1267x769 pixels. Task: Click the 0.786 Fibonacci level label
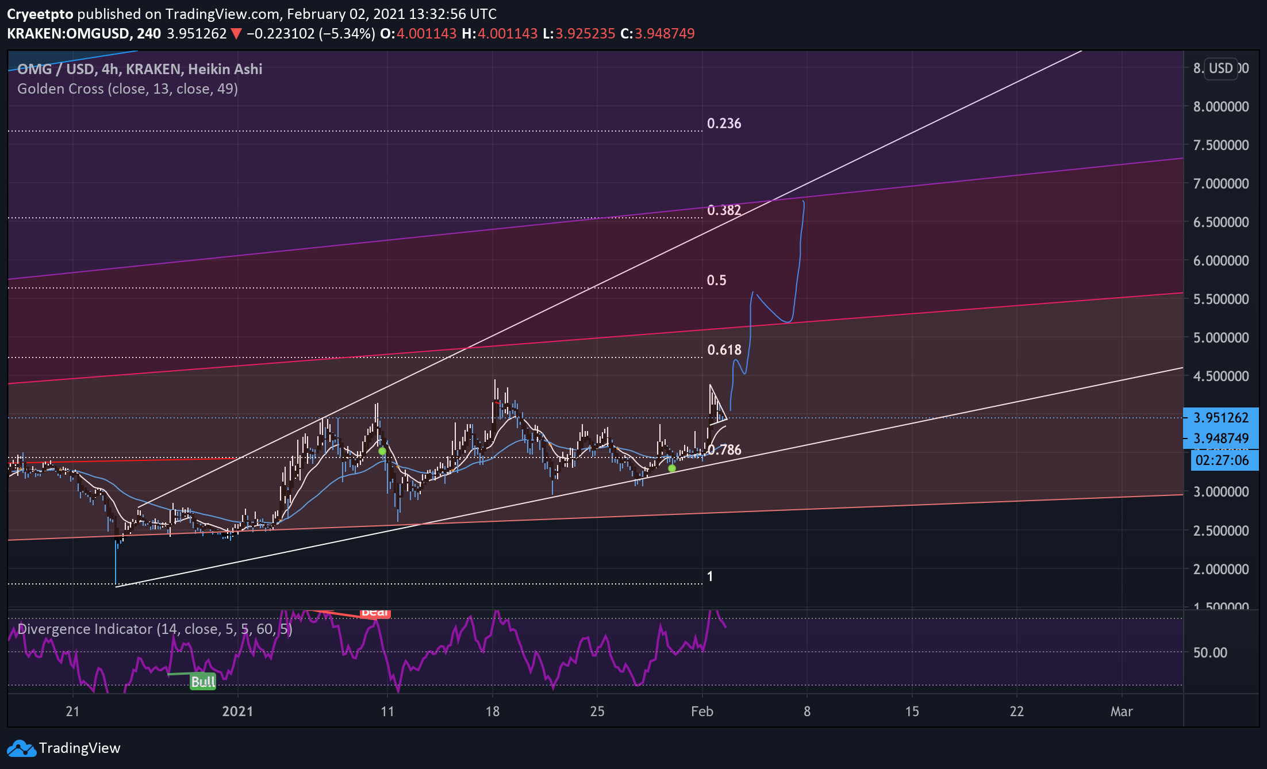point(724,450)
